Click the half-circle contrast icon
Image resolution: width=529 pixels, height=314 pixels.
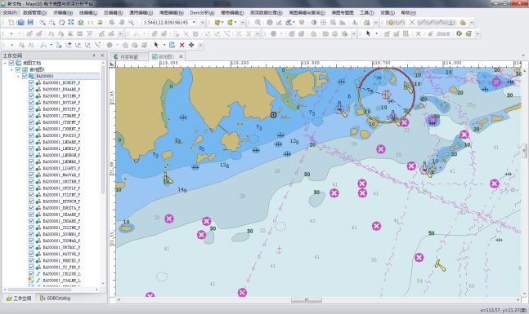(x=314, y=23)
